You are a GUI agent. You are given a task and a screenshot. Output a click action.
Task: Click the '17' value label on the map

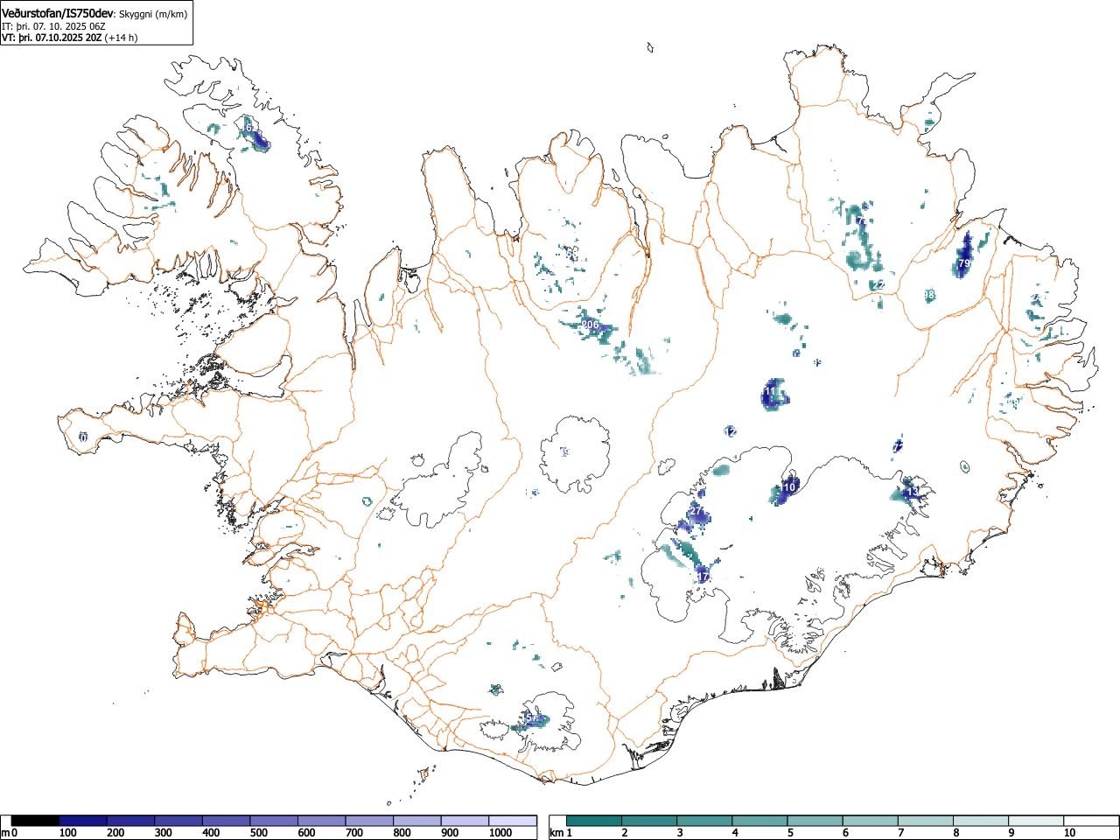(x=703, y=577)
